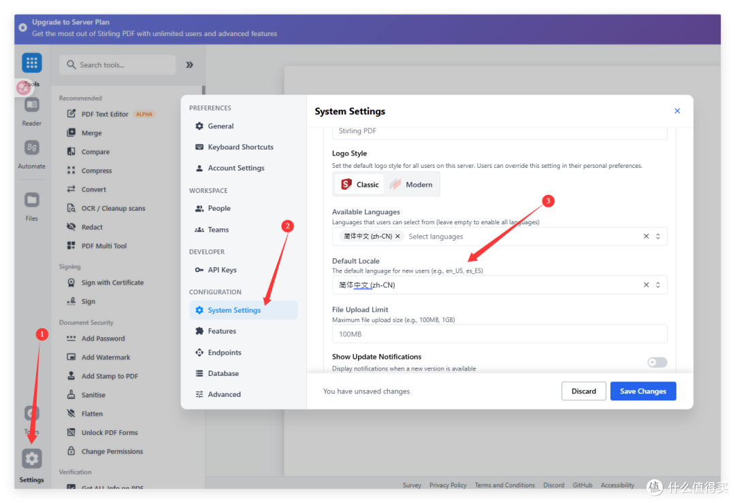
Task: Choose the Modern logo style
Action: tap(411, 184)
